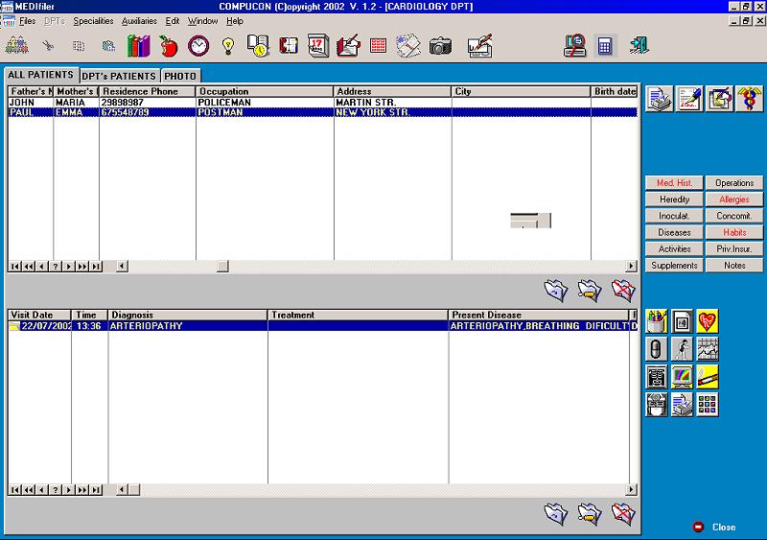Go to last record in visits navigator

[96, 489]
